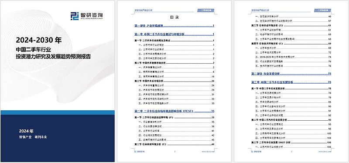The height and width of the screenshot is (163, 349).
Task: Click the website URL in right page footer
Action: coord(325,151)
